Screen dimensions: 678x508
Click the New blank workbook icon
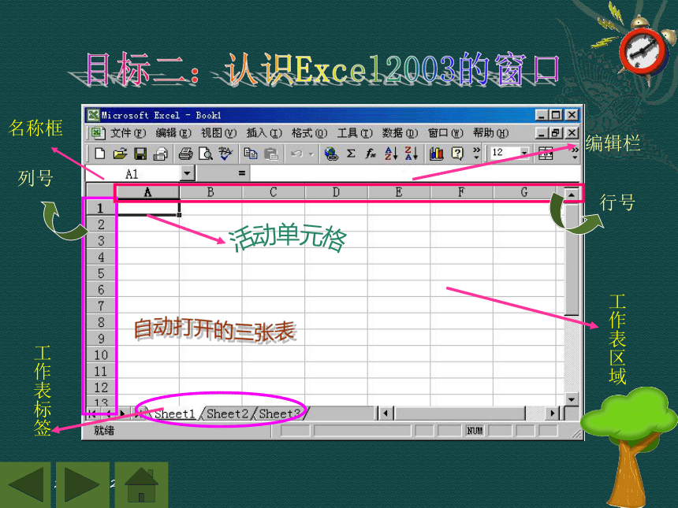[x=100, y=154]
